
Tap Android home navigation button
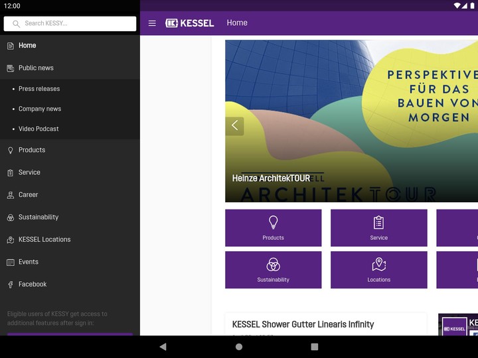point(239,347)
